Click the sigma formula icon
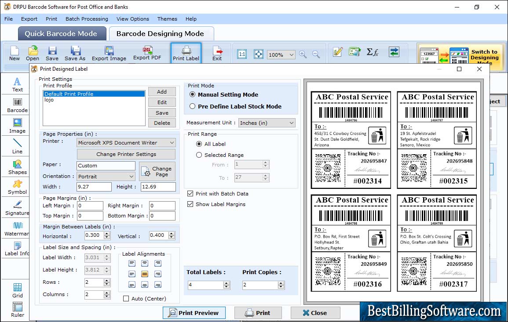The height and width of the screenshot is (322, 508). tap(372, 52)
